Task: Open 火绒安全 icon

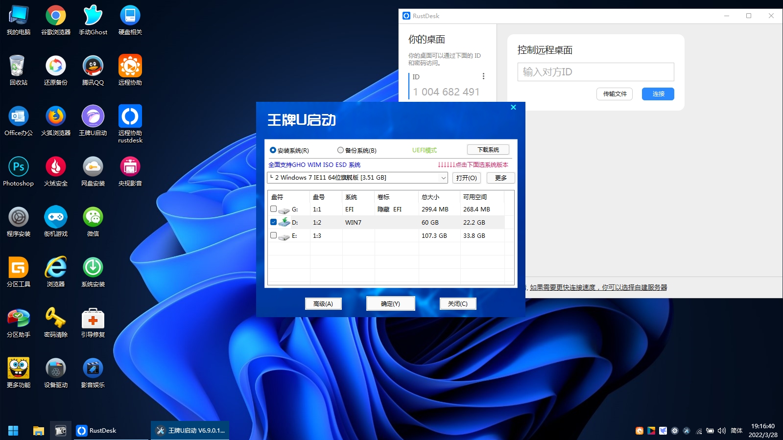Action: 56,172
